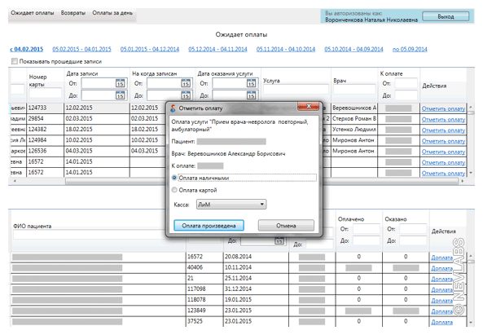This screenshot has width=483, height=335.
Task: Click Доплата link for card 117098
Action: (441, 289)
